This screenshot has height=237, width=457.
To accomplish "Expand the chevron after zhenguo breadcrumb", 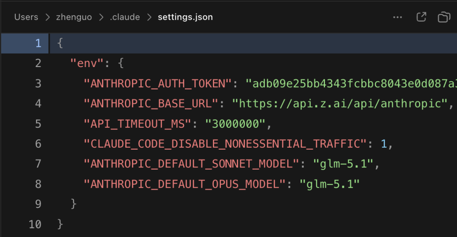I will tap(101, 17).
